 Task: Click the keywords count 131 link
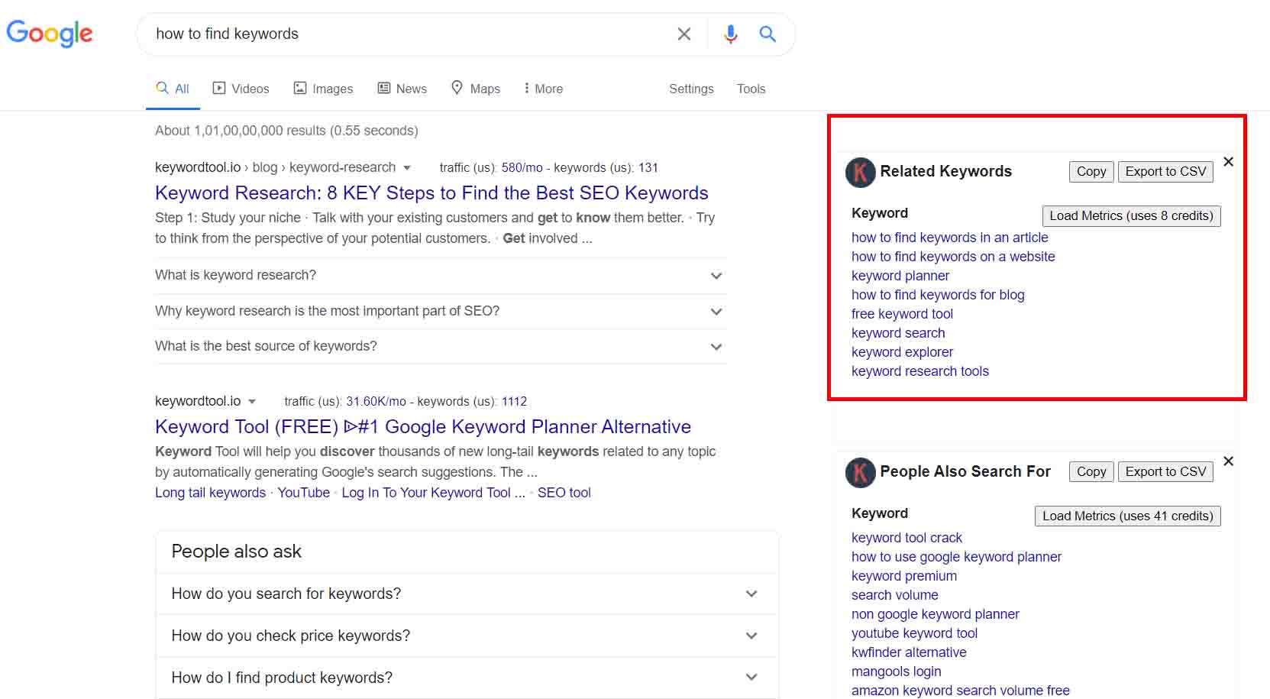648,167
